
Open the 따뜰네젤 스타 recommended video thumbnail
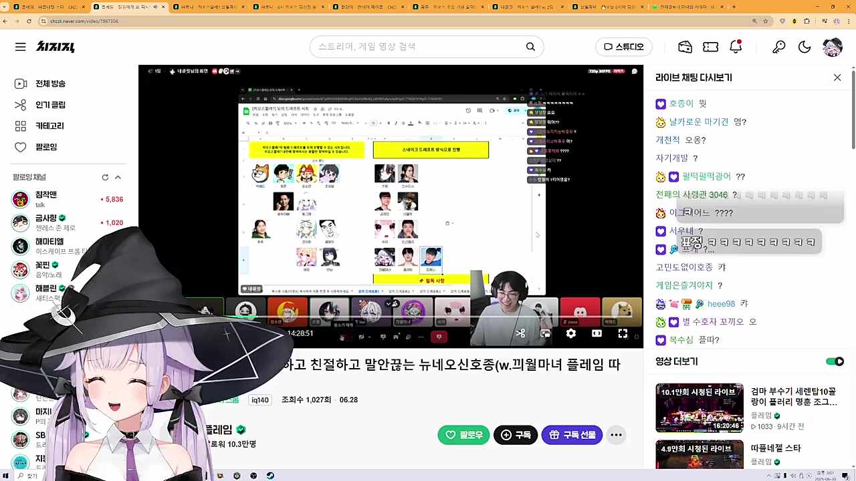(x=699, y=455)
